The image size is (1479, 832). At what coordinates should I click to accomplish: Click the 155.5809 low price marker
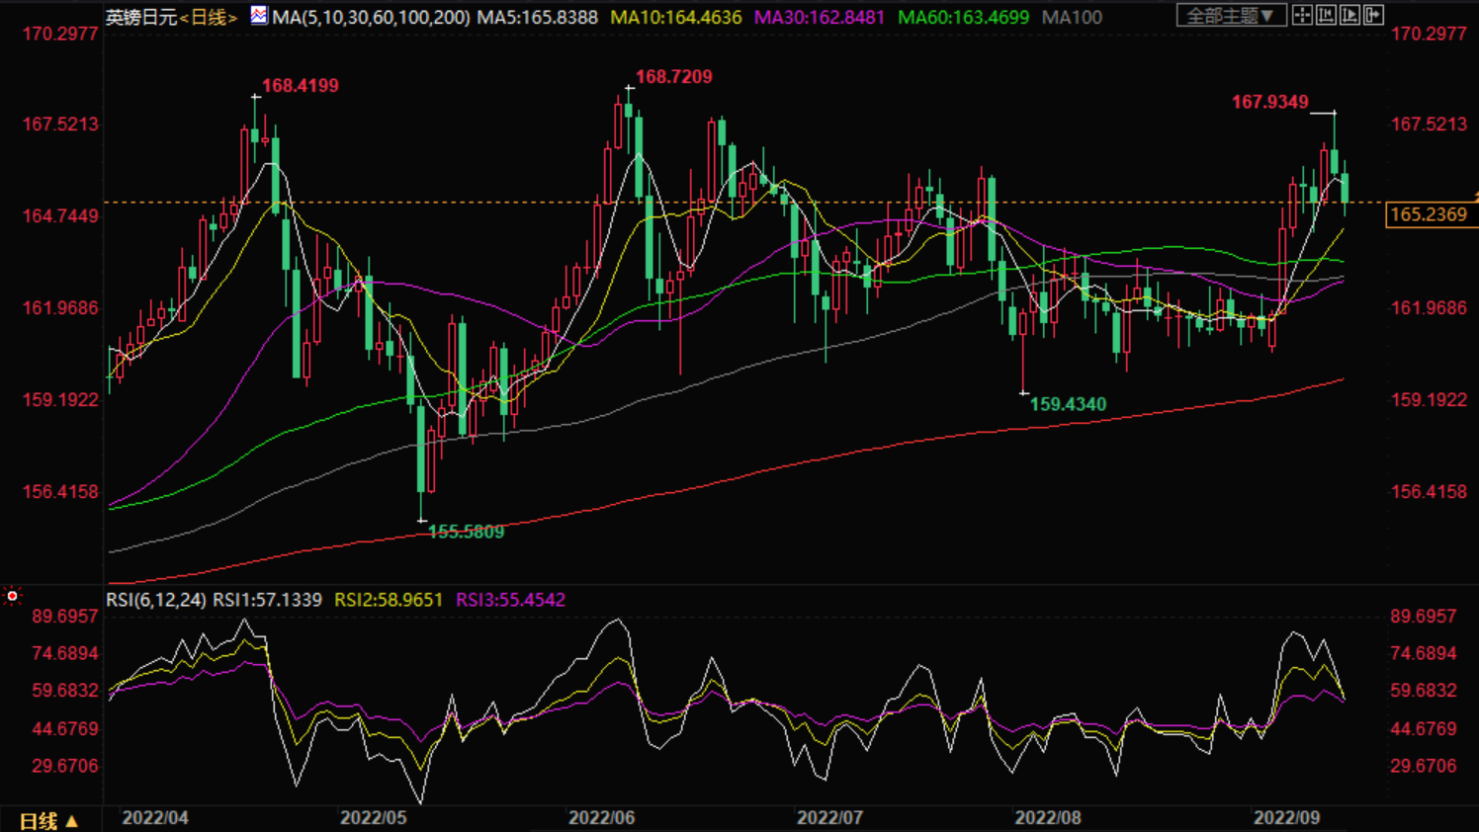466,532
